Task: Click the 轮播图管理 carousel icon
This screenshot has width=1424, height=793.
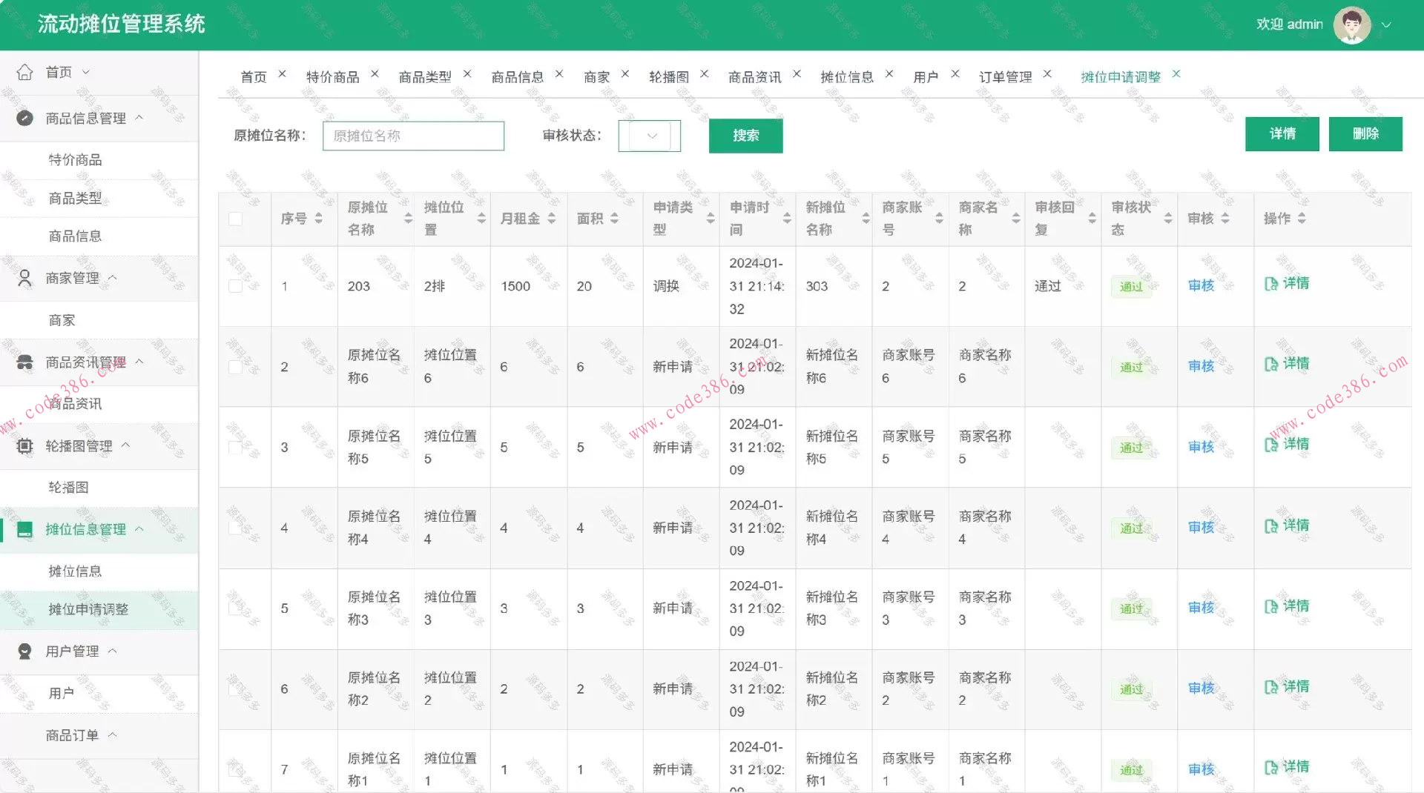Action: (24, 445)
